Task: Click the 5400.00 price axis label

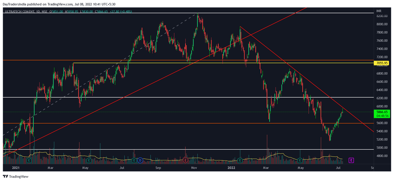Action: [x=382, y=131]
